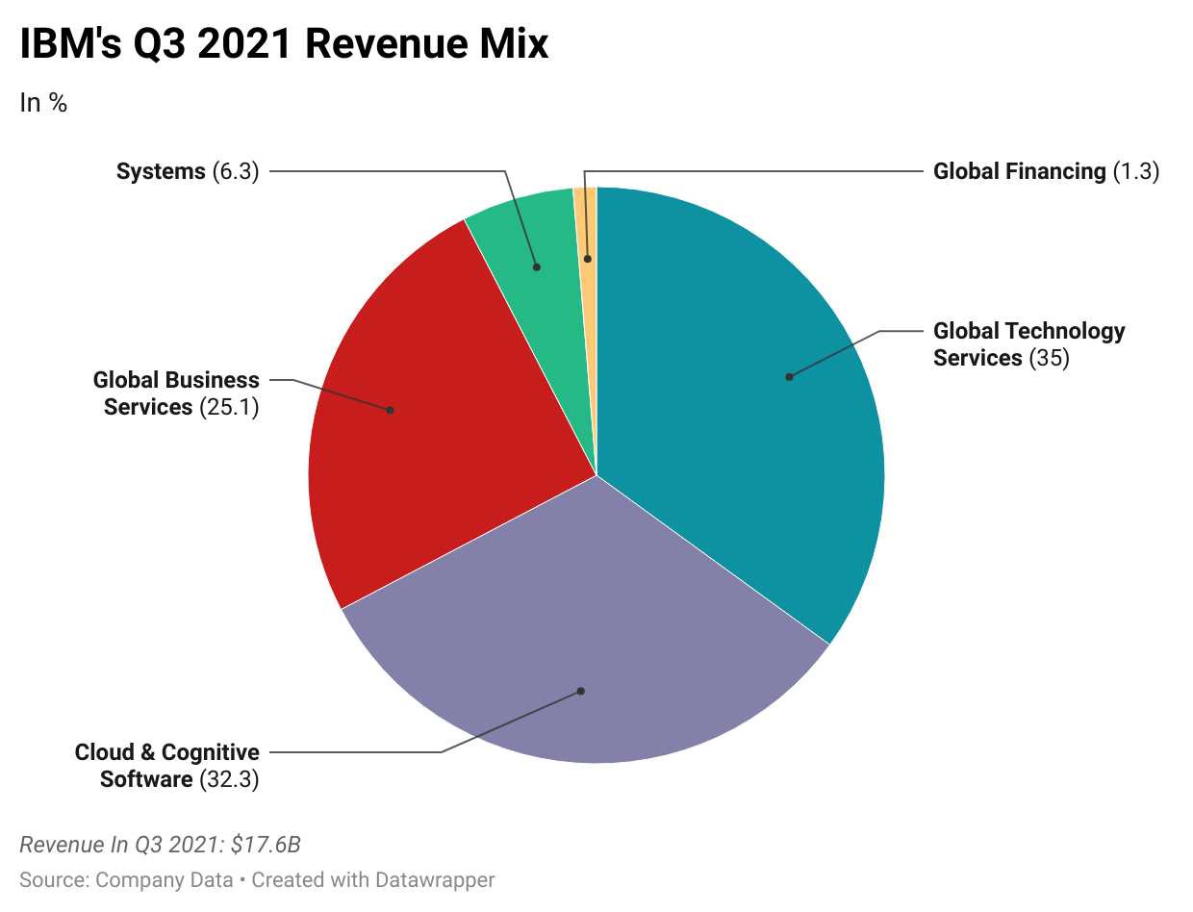1193x912 pixels.
Task: Click the 'Revenue In Q3 2021: $17.6B' note
Action: (x=161, y=845)
